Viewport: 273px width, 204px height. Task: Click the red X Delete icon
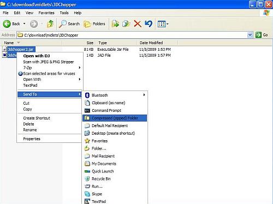138,24
